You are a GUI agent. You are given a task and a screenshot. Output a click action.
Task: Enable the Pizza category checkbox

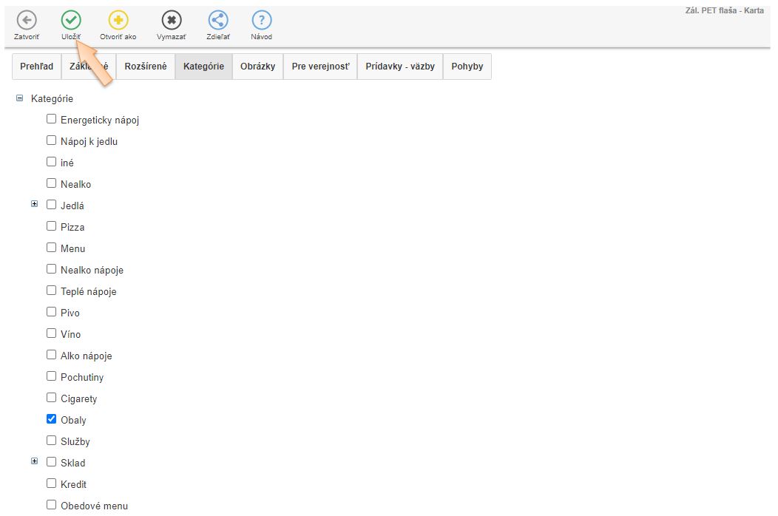(x=52, y=226)
